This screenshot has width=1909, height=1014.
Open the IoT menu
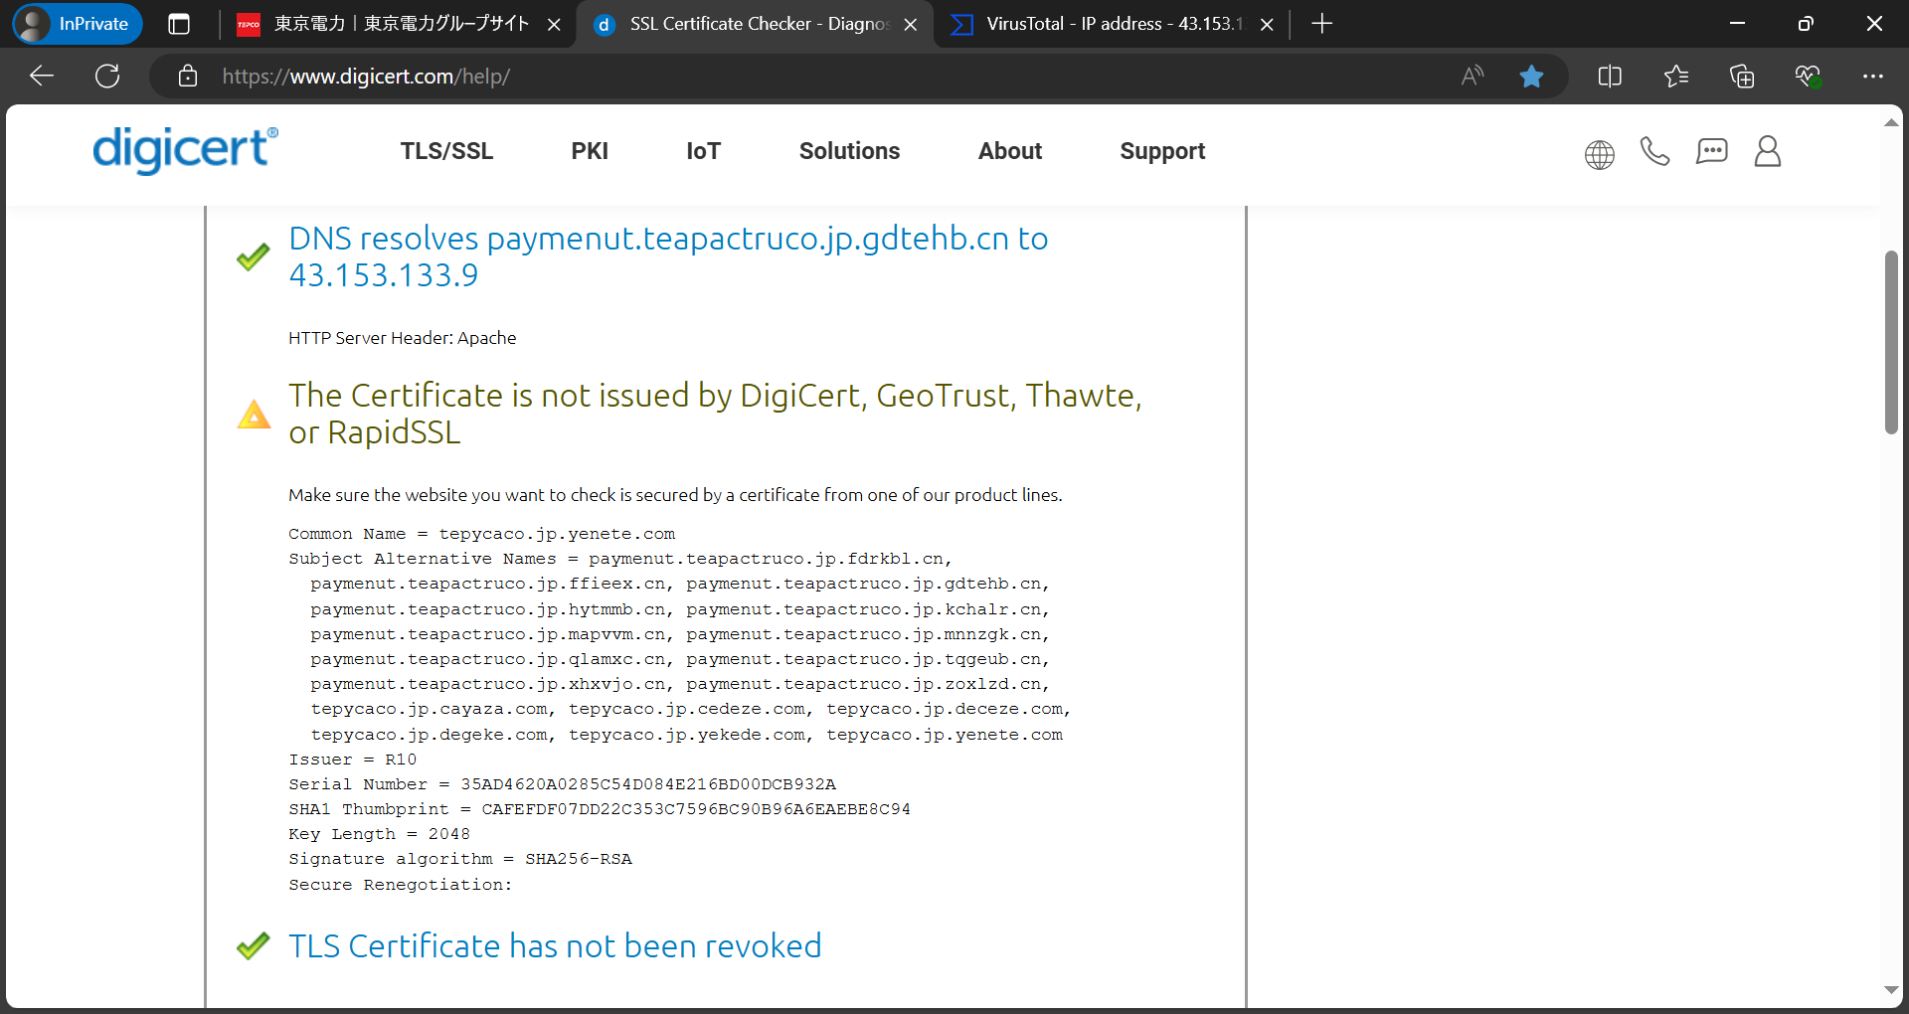pyautogui.click(x=703, y=151)
